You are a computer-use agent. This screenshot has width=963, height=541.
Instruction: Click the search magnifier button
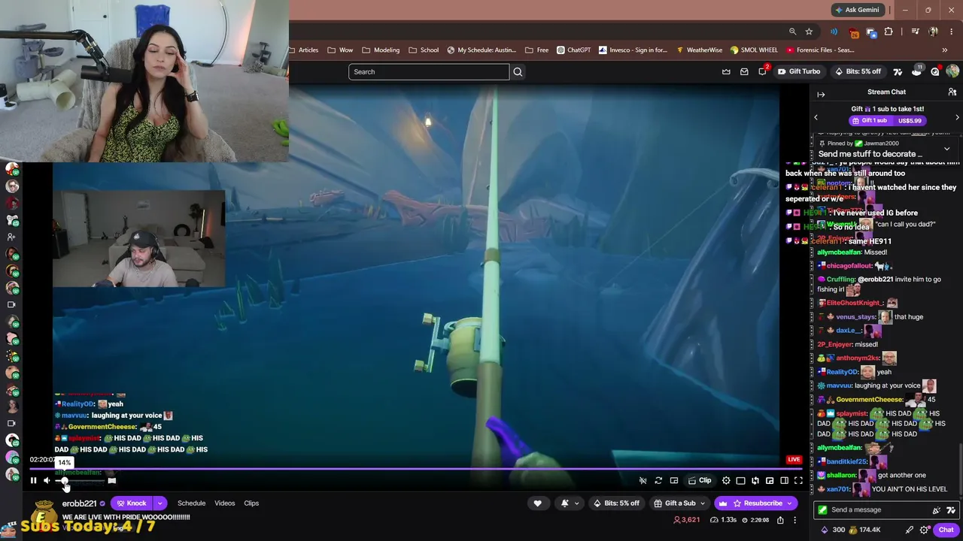coord(518,72)
